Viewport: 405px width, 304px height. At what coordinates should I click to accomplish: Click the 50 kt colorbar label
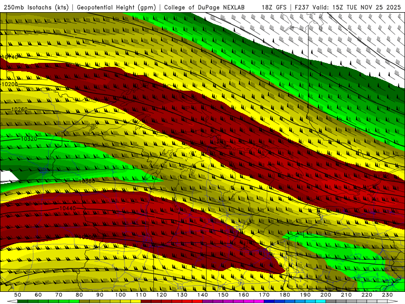18,295
